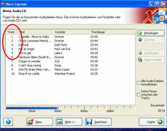Select track Charly Lownoise Mantal
Viewport: 167px width, 131px height.
[35, 41]
